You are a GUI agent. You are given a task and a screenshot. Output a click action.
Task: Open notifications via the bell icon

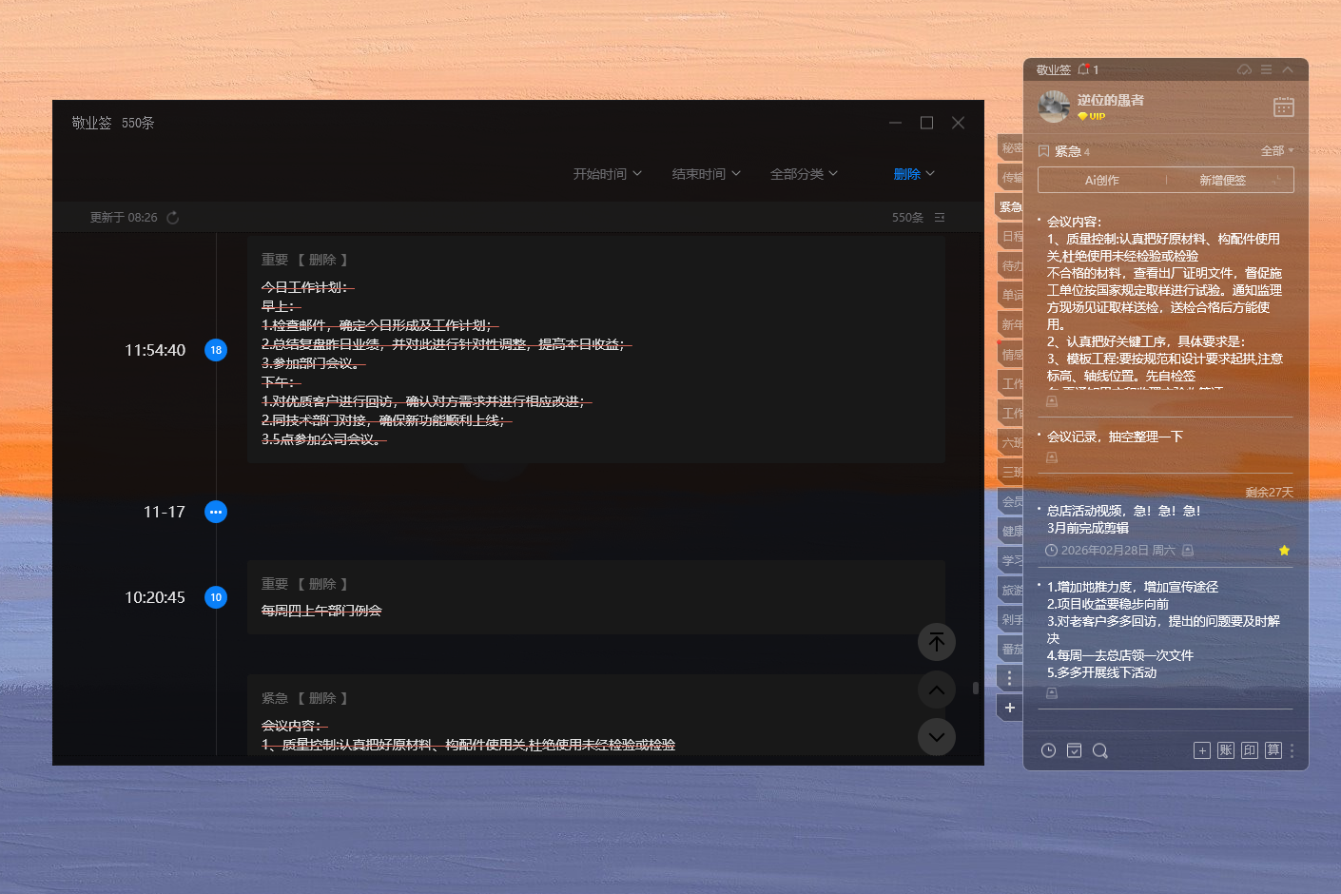click(1083, 68)
